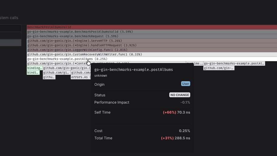277x156 pixels.
Task: Click the github.com/gin-… frame under postAl…
Action: click(x=219, y=68)
